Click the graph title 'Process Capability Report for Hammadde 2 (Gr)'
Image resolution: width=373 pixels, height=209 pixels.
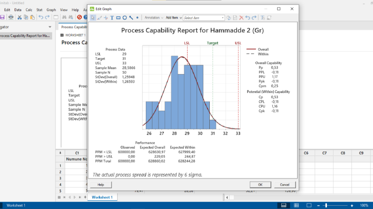pyautogui.click(x=192, y=30)
